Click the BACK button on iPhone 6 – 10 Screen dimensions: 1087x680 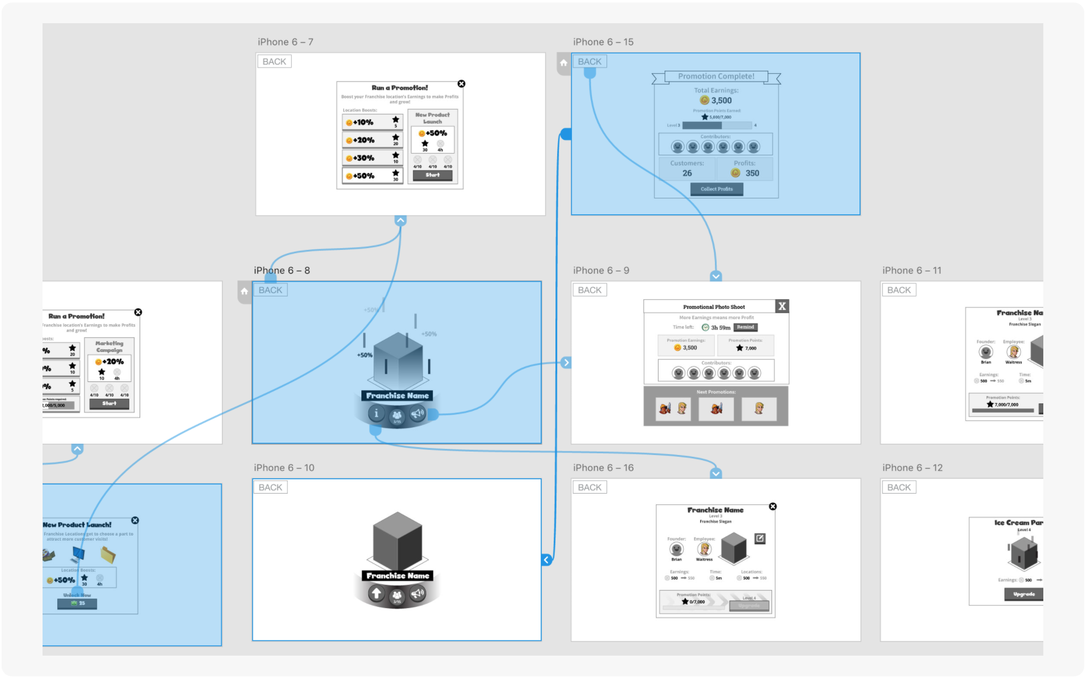tap(270, 487)
